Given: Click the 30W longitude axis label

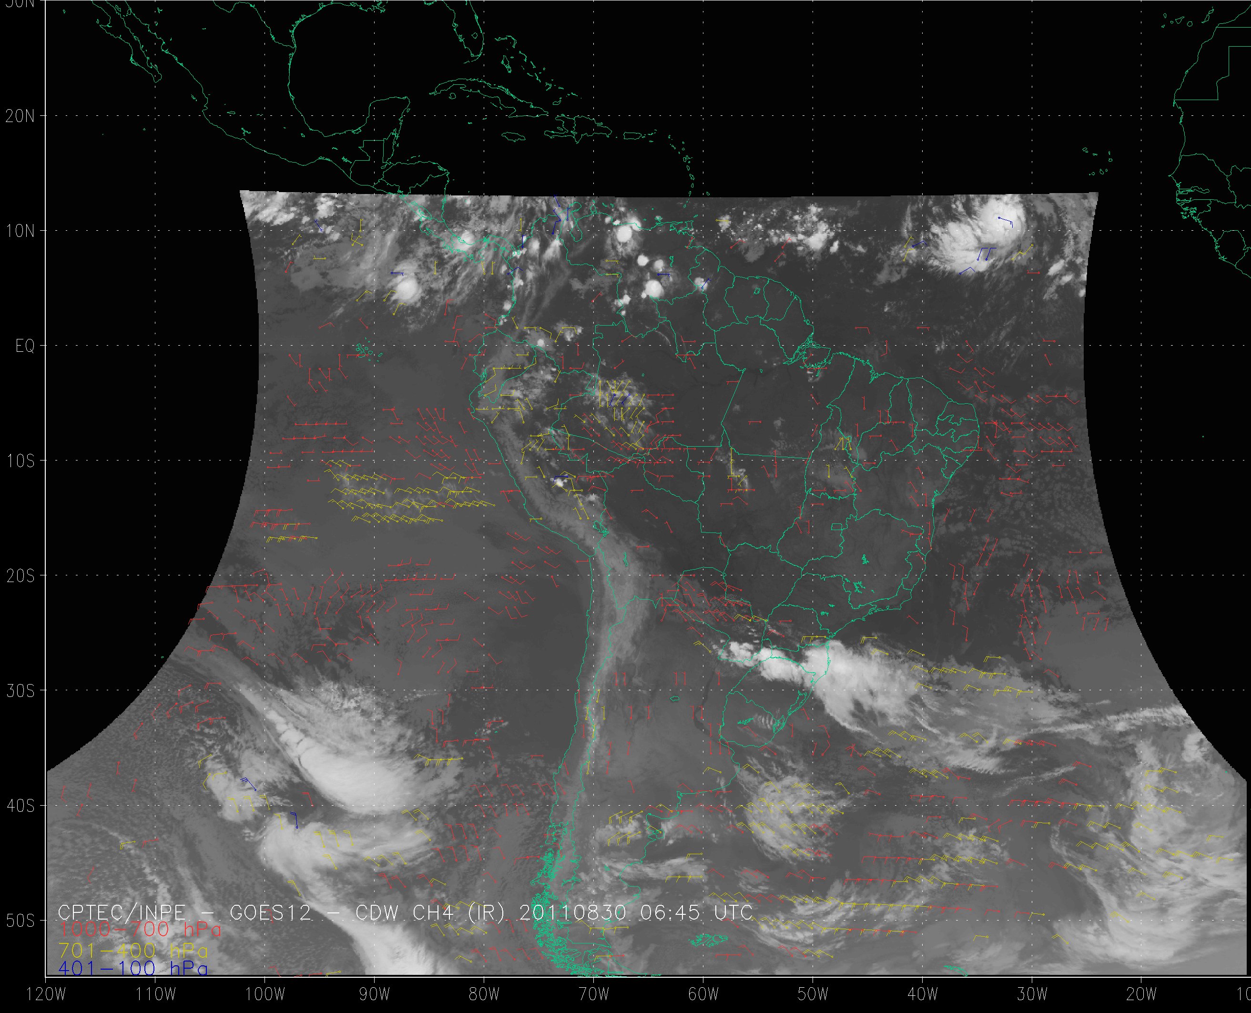Looking at the screenshot, I should (1032, 994).
